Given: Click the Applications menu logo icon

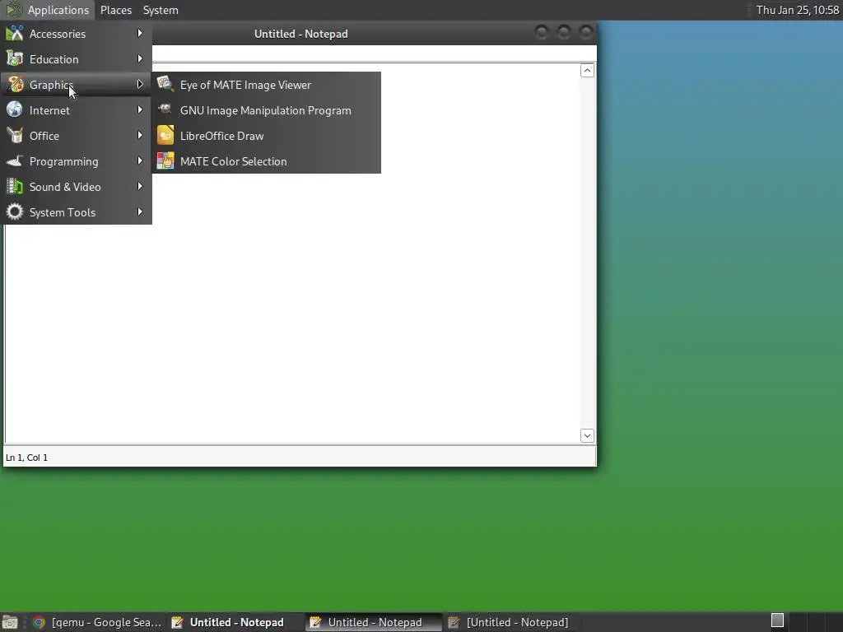Looking at the screenshot, I should tap(14, 10).
